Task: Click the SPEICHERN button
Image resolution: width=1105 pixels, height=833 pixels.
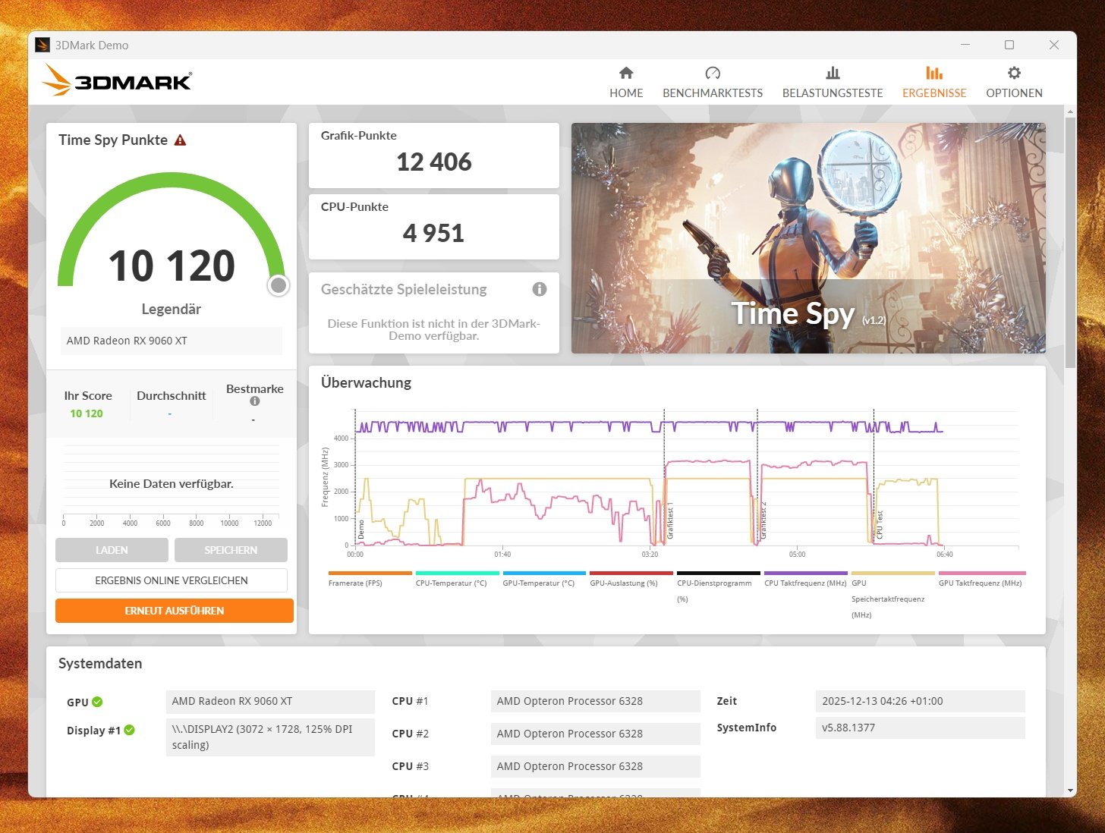Action: tap(231, 550)
